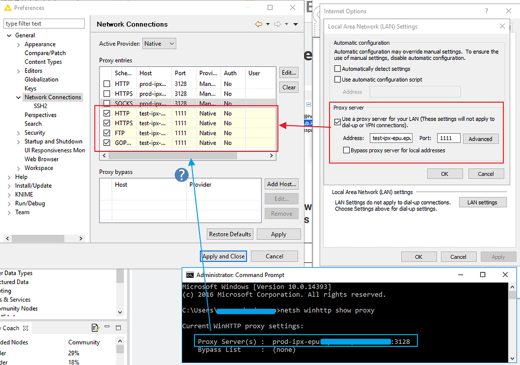Maximize the Workflow Coach view
The image size is (520, 365).
point(118,327)
